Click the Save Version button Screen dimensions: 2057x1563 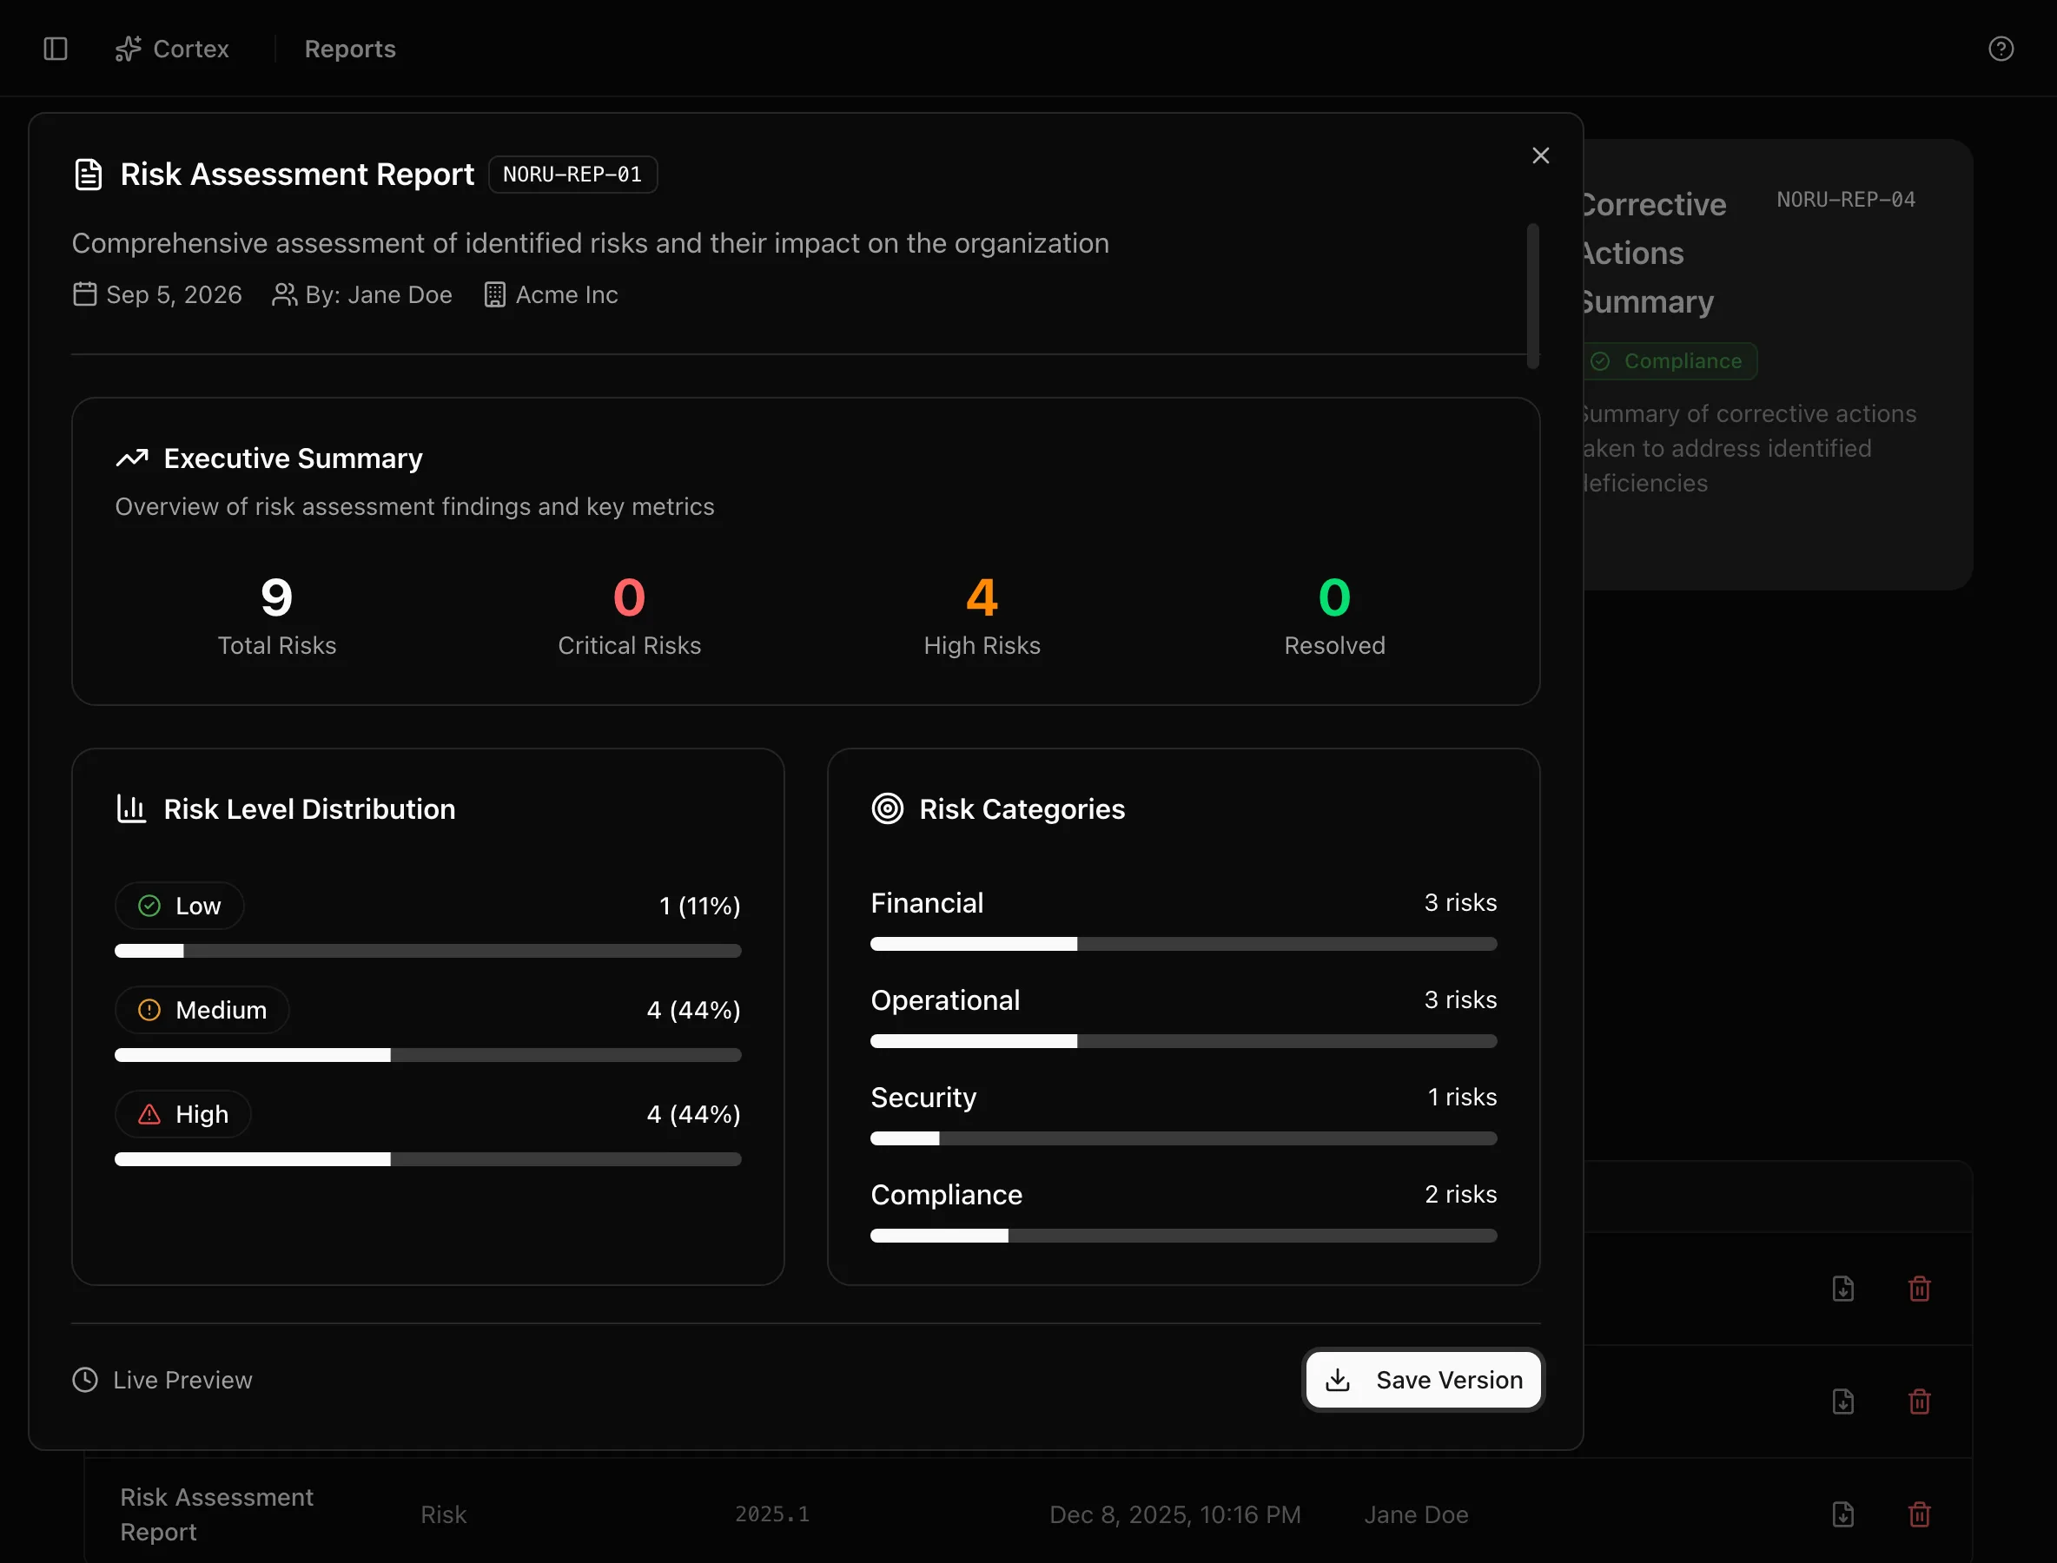point(1423,1379)
